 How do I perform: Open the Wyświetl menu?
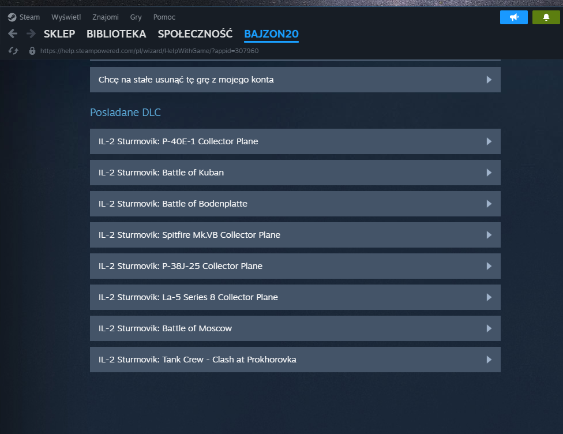point(66,17)
